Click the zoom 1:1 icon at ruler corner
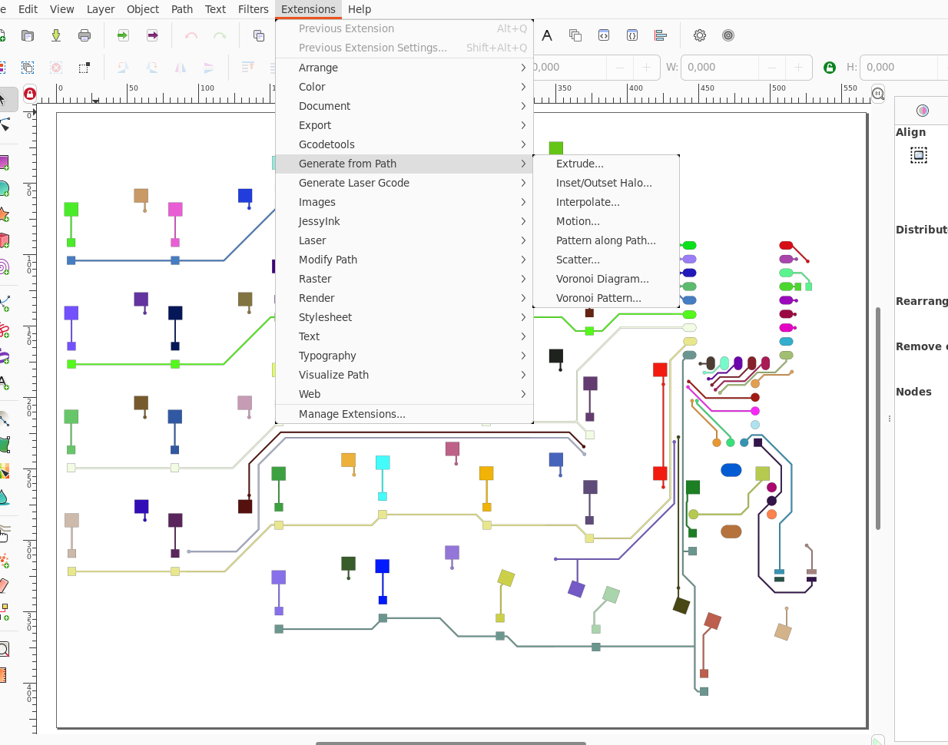The image size is (948, 745). (878, 94)
